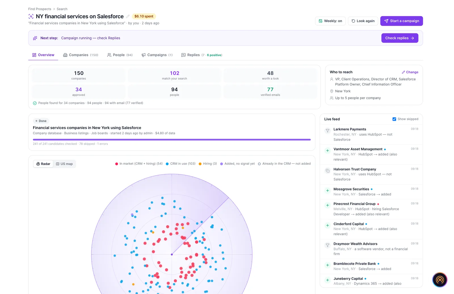Screen dimensions: 454x294
Task: Click the green check icon beside People found
Action: pos(35,103)
